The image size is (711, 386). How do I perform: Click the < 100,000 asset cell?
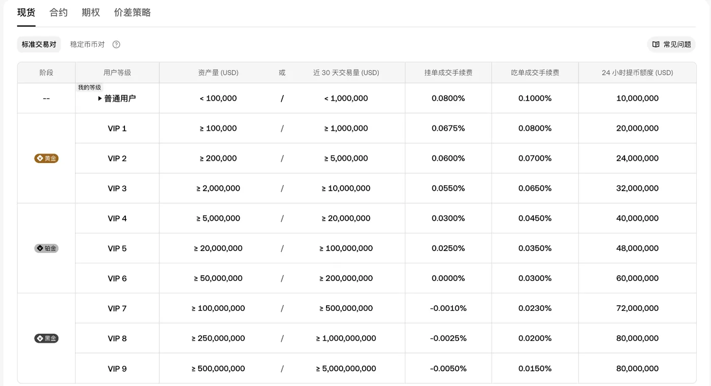pyautogui.click(x=218, y=99)
